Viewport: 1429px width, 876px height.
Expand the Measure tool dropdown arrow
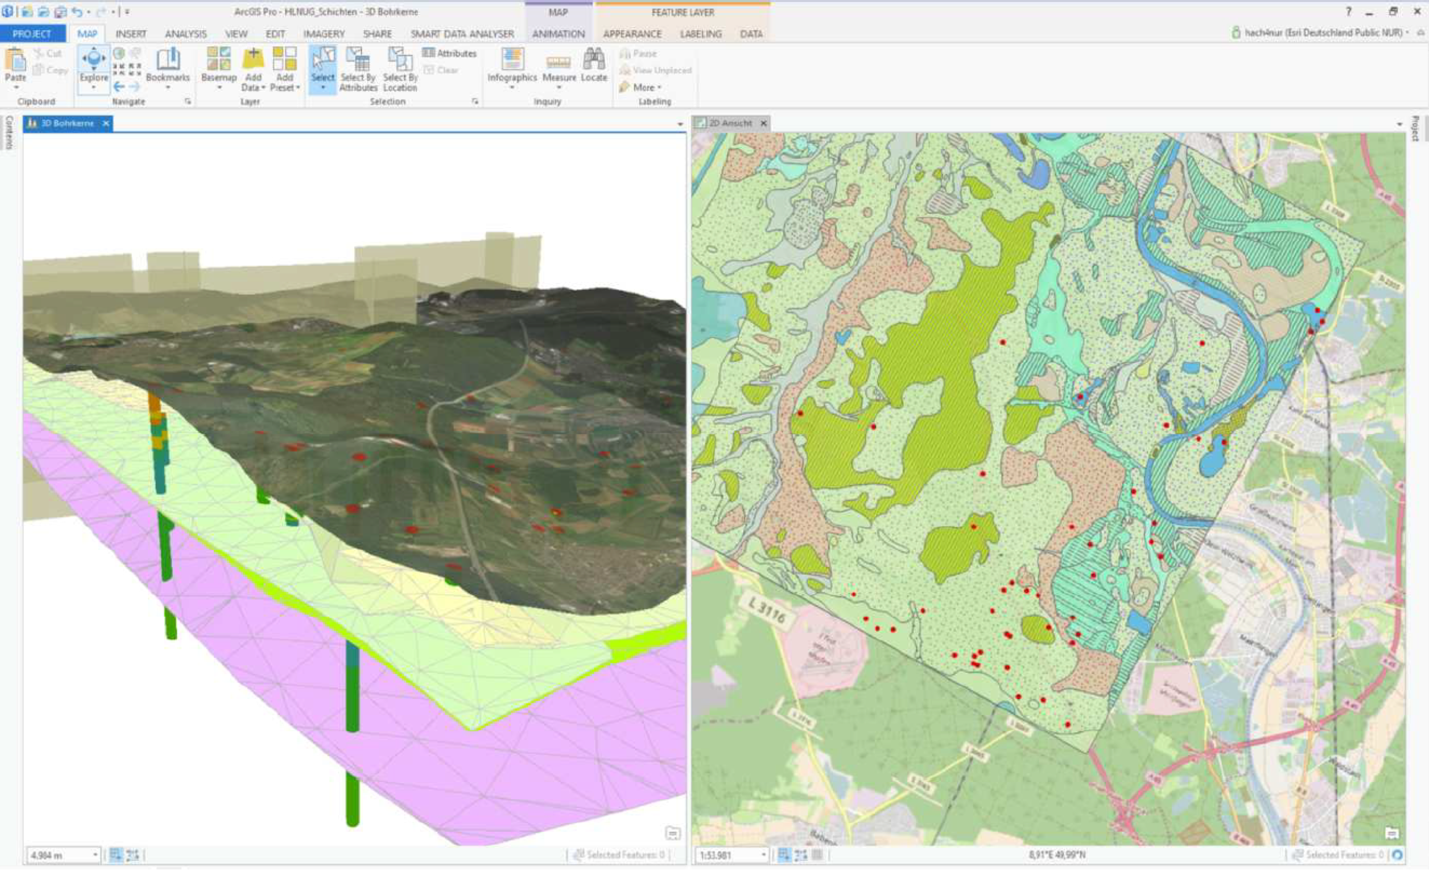coord(559,88)
